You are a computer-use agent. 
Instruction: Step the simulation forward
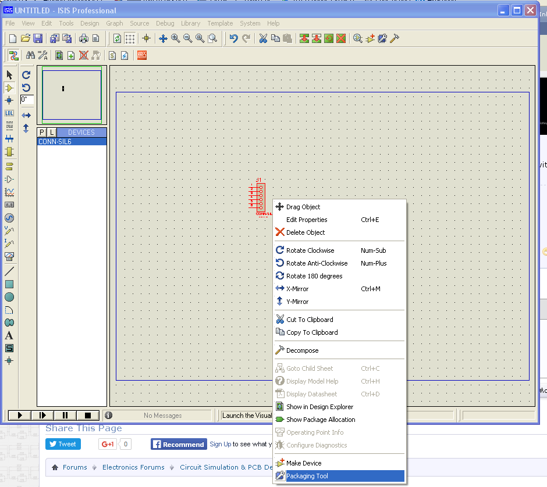point(42,416)
